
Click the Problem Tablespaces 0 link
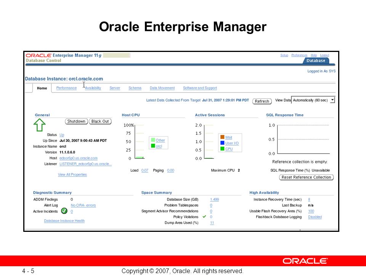pyautogui.click(x=211, y=205)
